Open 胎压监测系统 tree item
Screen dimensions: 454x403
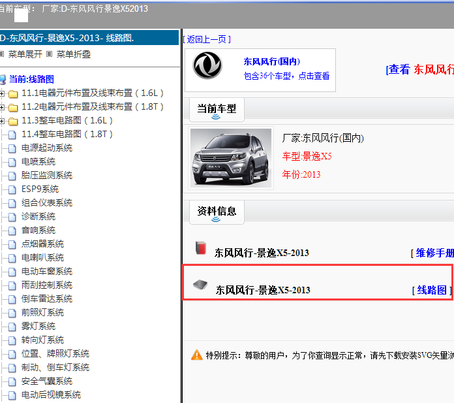pos(47,175)
